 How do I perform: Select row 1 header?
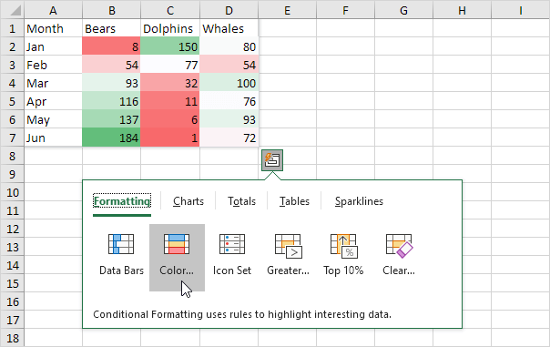(x=12, y=28)
